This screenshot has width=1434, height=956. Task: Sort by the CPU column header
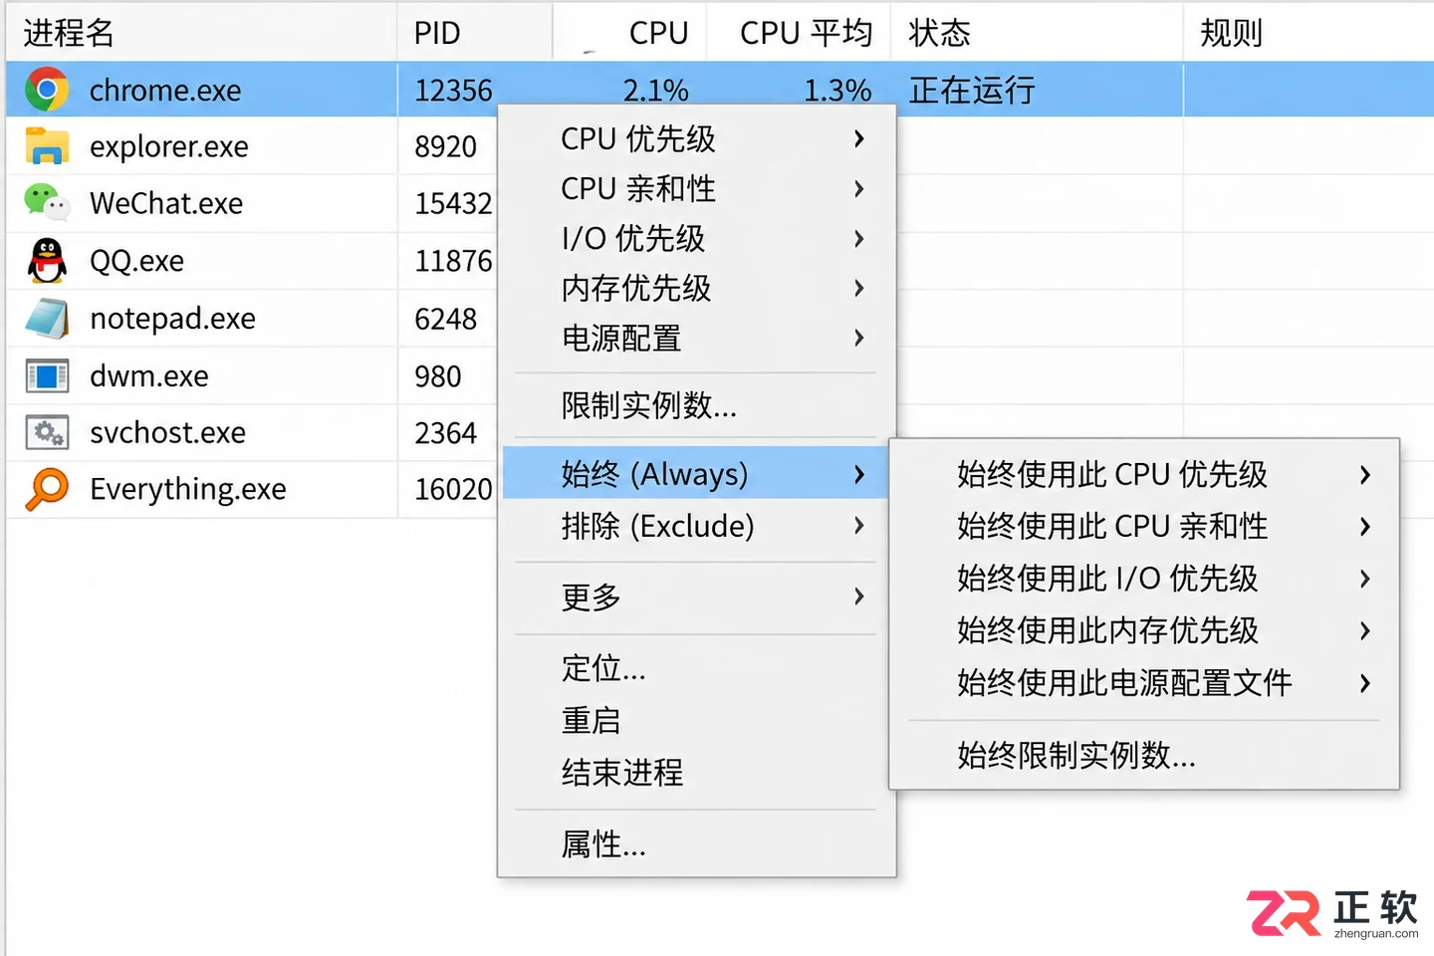point(629,33)
